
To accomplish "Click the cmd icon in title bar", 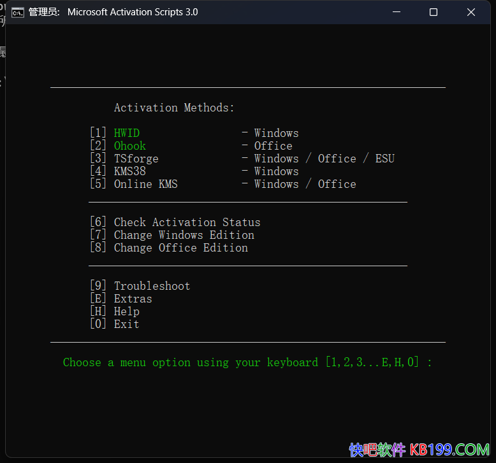I will pyautogui.click(x=18, y=12).
